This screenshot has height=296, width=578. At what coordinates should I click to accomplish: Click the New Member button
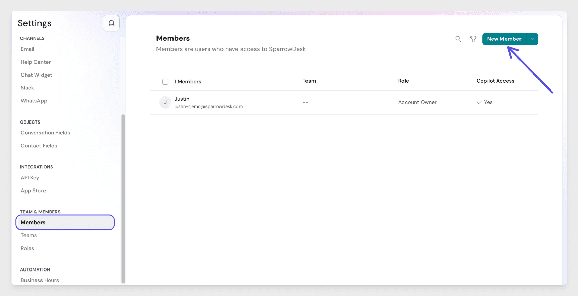504,39
